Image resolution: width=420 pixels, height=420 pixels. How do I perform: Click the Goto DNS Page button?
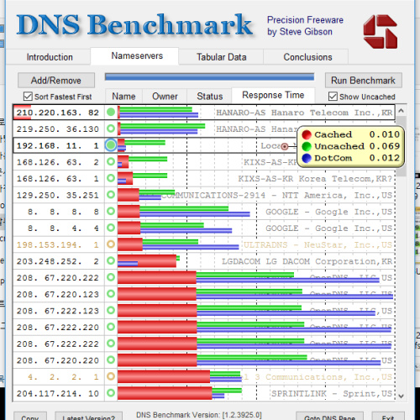[x=329, y=417]
